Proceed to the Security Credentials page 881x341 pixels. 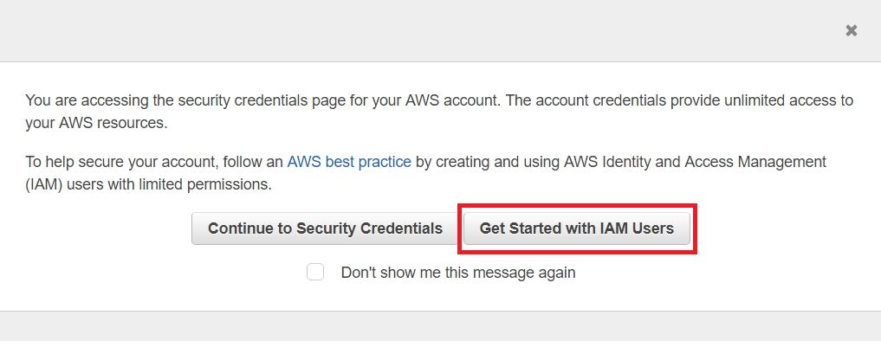(325, 228)
